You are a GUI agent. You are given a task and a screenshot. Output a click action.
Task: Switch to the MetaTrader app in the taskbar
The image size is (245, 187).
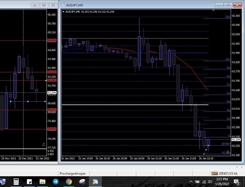pos(95,182)
